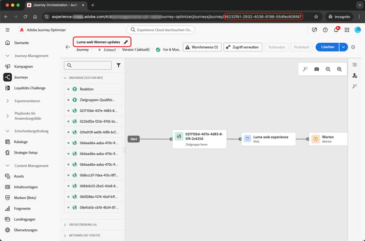This screenshot has height=241, width=365.
Task: Open browser home page icon
Action: [x=35, y=17]
